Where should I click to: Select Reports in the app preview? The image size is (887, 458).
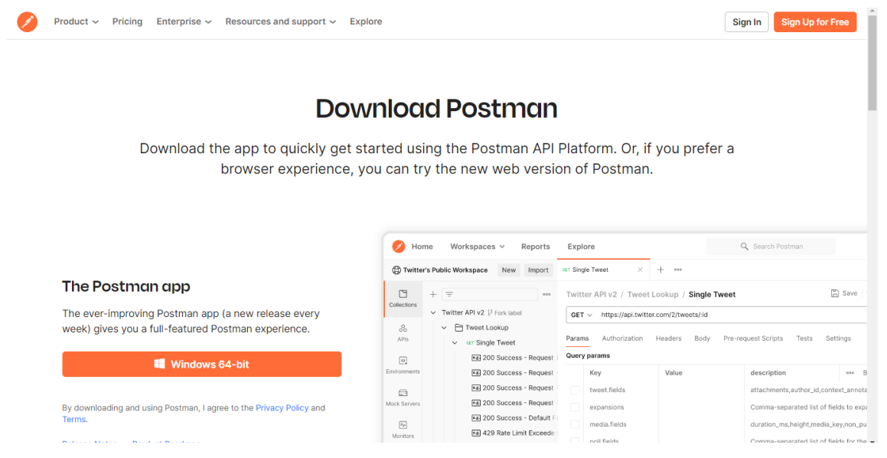tap(536, 247)
